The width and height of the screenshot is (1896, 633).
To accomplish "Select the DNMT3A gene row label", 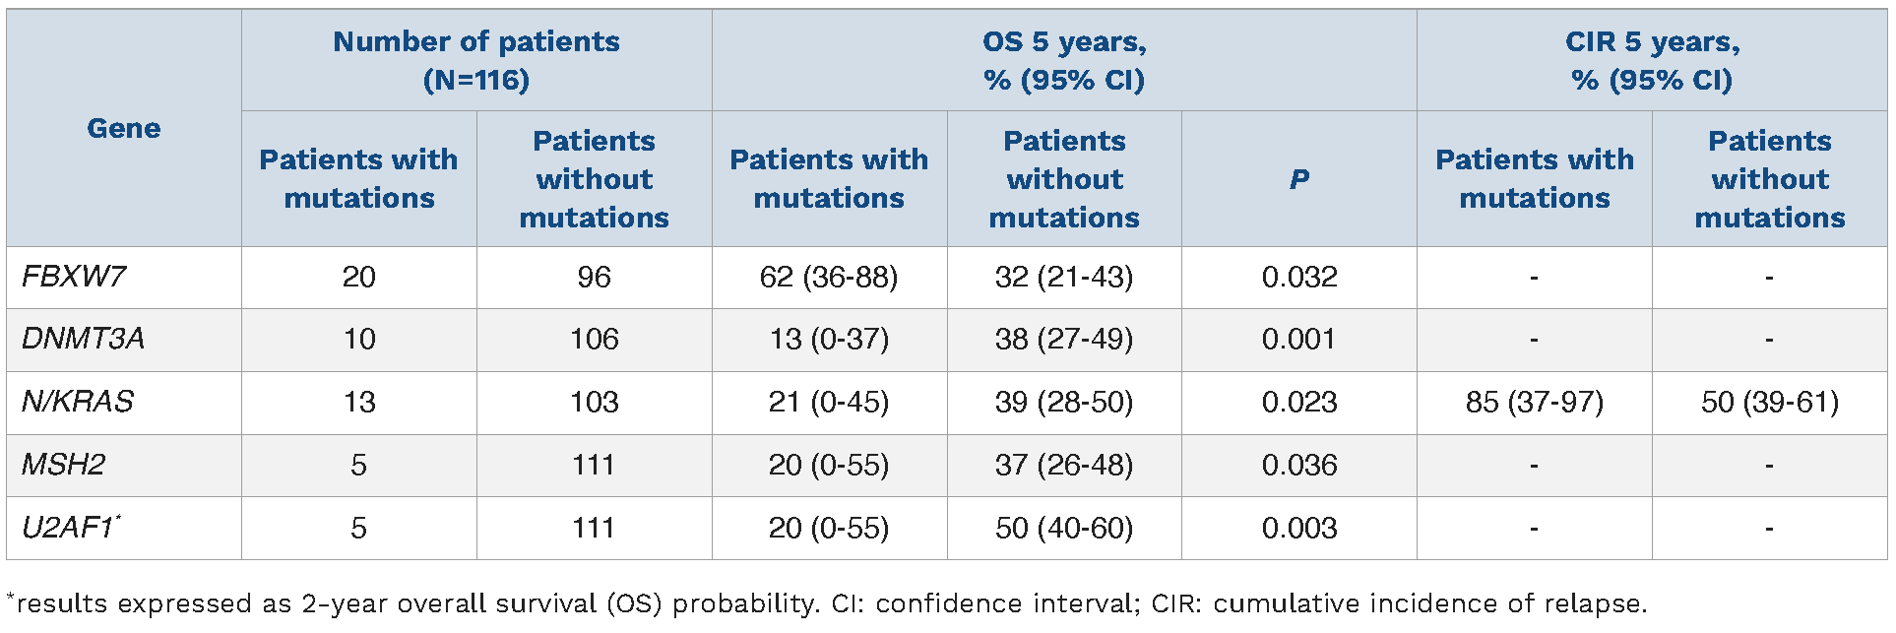I will 83,339.
